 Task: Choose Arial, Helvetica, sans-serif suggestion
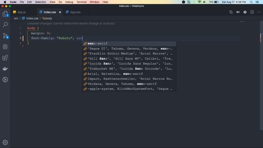(129, 74)
